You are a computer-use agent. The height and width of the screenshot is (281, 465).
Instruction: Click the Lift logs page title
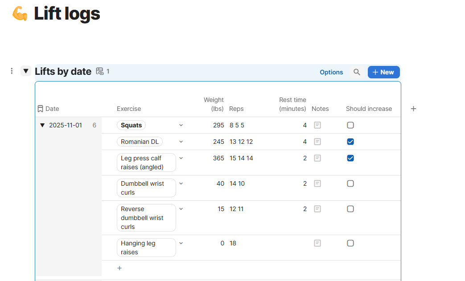click(x=67, y=14)
